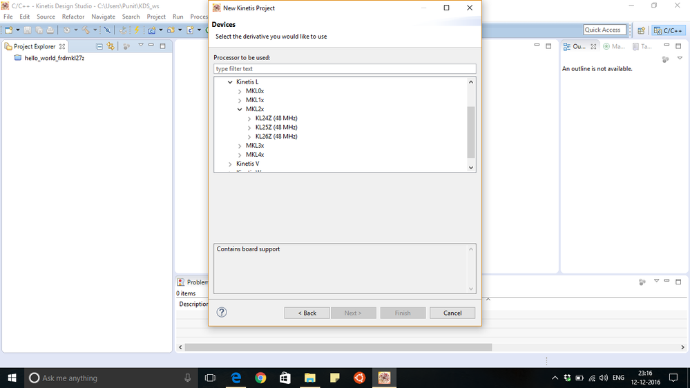Click the New wizard toolbar icon

tap(9, 30)
